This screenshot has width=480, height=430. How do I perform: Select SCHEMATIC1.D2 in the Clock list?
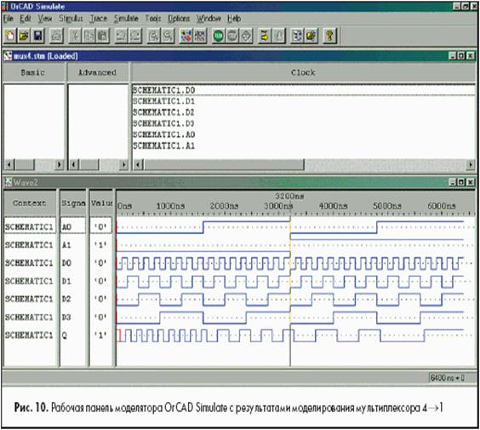[x=163, y=112]
